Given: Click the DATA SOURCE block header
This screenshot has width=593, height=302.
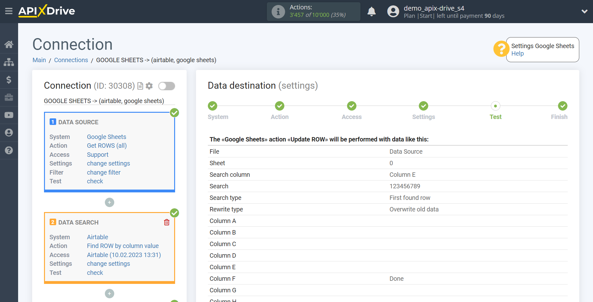Looking at the screenshot, I should [x=78, y=122].
